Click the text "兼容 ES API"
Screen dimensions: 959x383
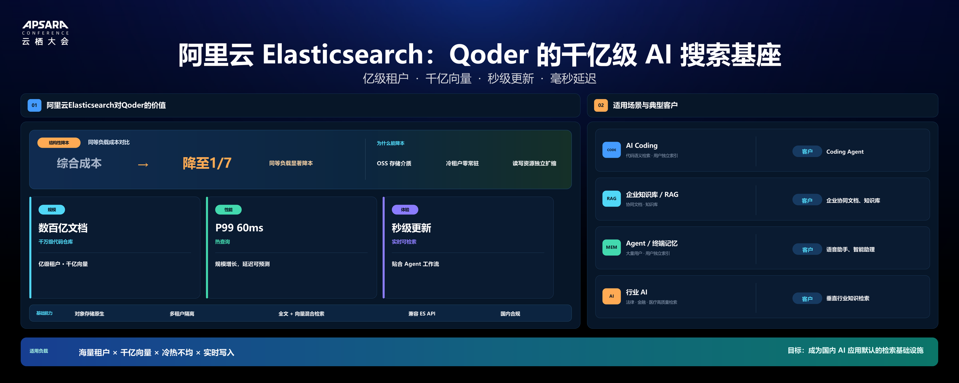422,314
